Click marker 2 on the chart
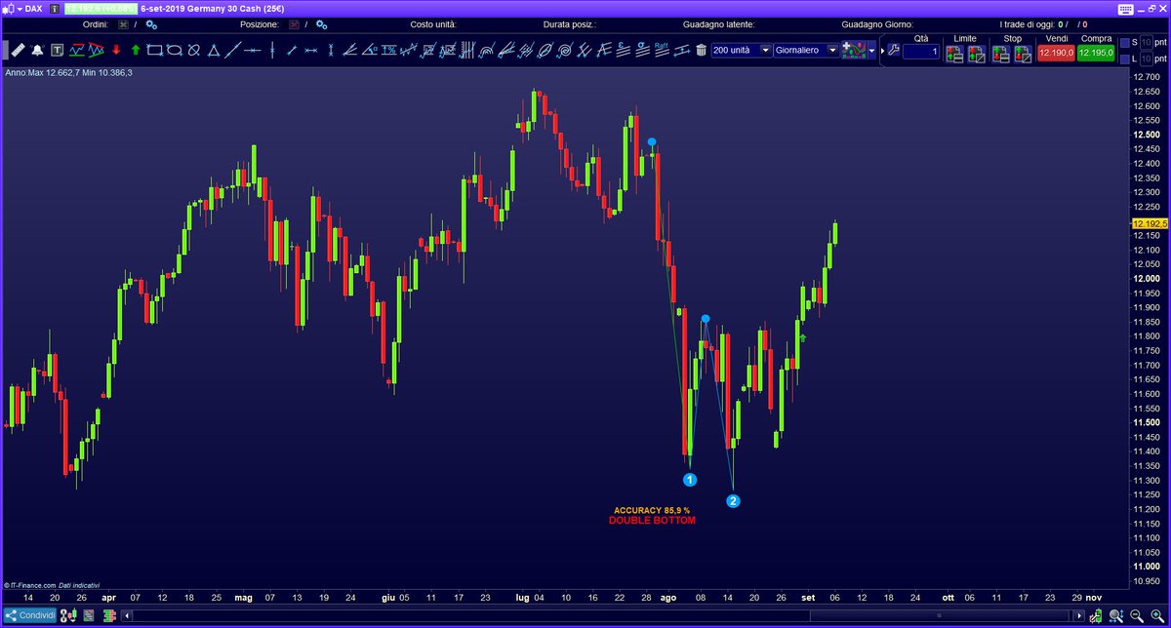 (x=733, y=501)
